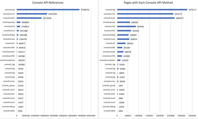Viewport: 198px width, 119px height.
Task: Select the bar labeled 654436
Action: point(124,30)
